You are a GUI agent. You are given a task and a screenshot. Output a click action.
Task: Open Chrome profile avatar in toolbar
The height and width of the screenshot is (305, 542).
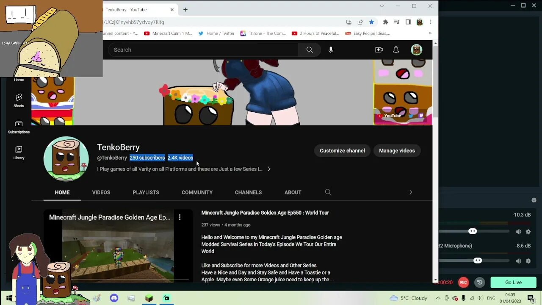point(420,22)
